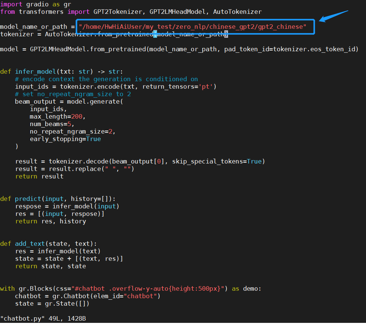This screenshot has height=324, width=366.
Task: Click the add_text function definition name
Action: point(30,244)
